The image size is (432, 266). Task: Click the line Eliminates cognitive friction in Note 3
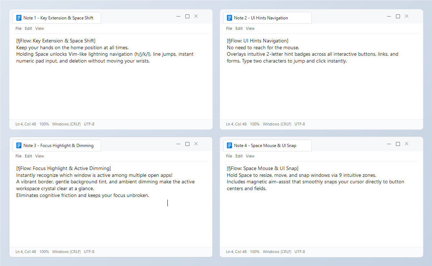pos(82,196)
